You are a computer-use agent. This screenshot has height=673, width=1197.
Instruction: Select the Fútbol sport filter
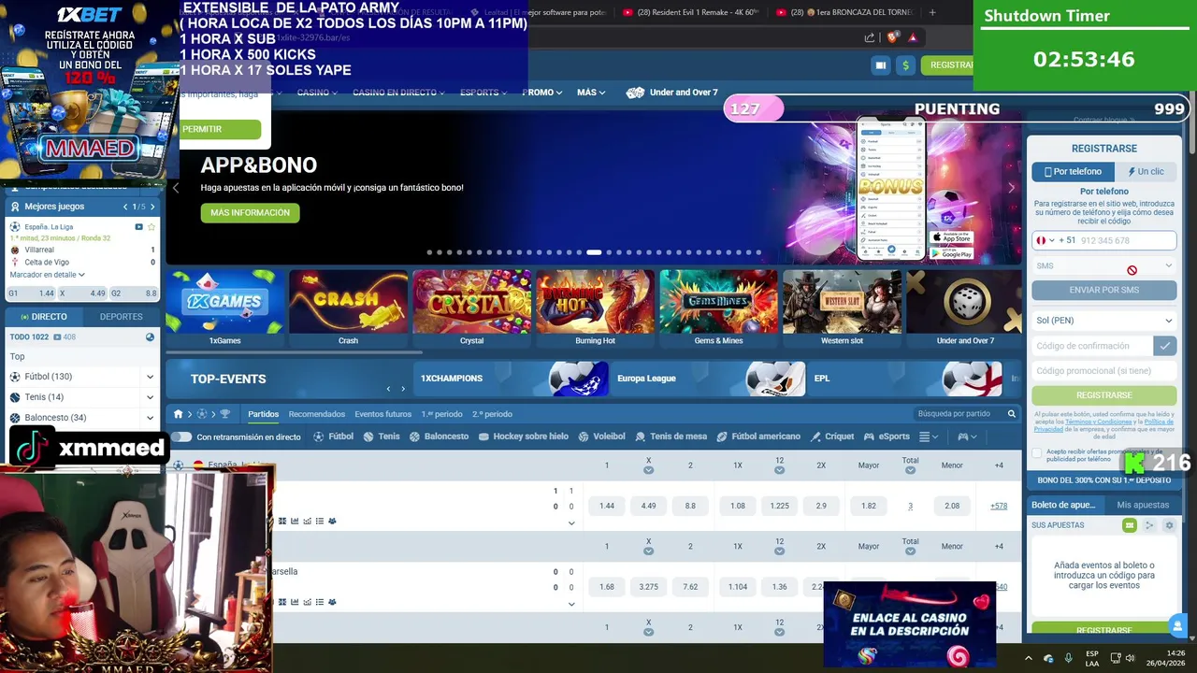(x=334, y=437)
